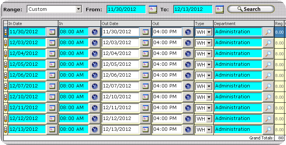The height and width of the screenshot is (145, 286).
Task: Open Out Date calendar for 11/30/2012 row
Action: pyautogui.click(x=145, y=32)
